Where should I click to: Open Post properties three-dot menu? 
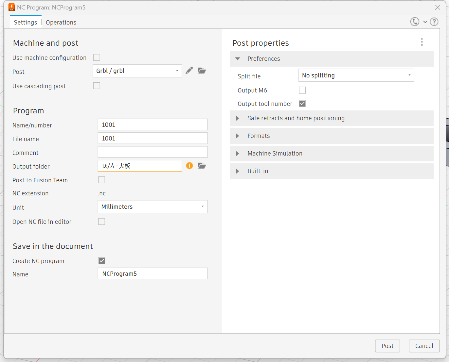[x=422, y=42]
